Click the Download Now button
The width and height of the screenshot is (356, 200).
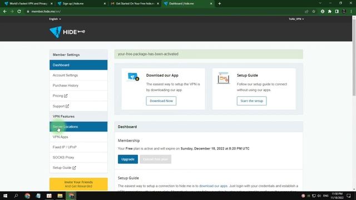[x=161, y=101]
